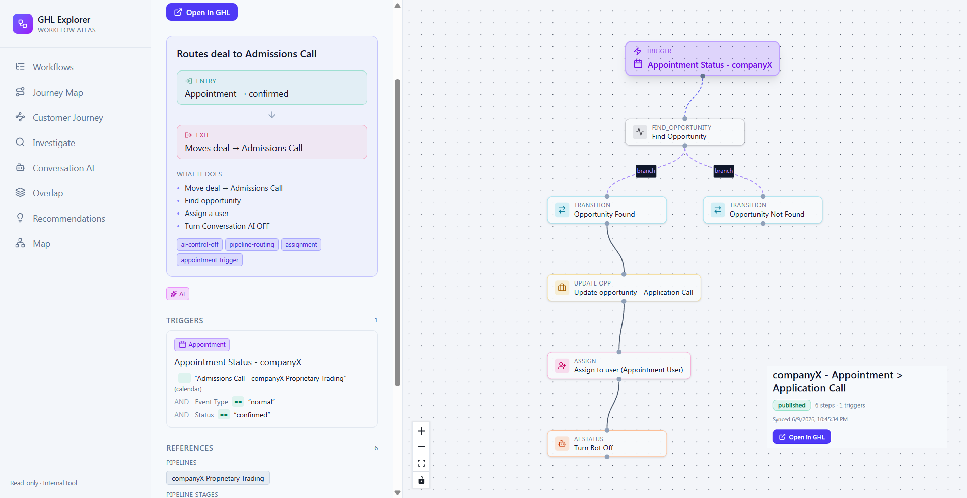Click the published status badge
This screenshot has height=498, width=967.
point(792,405)
